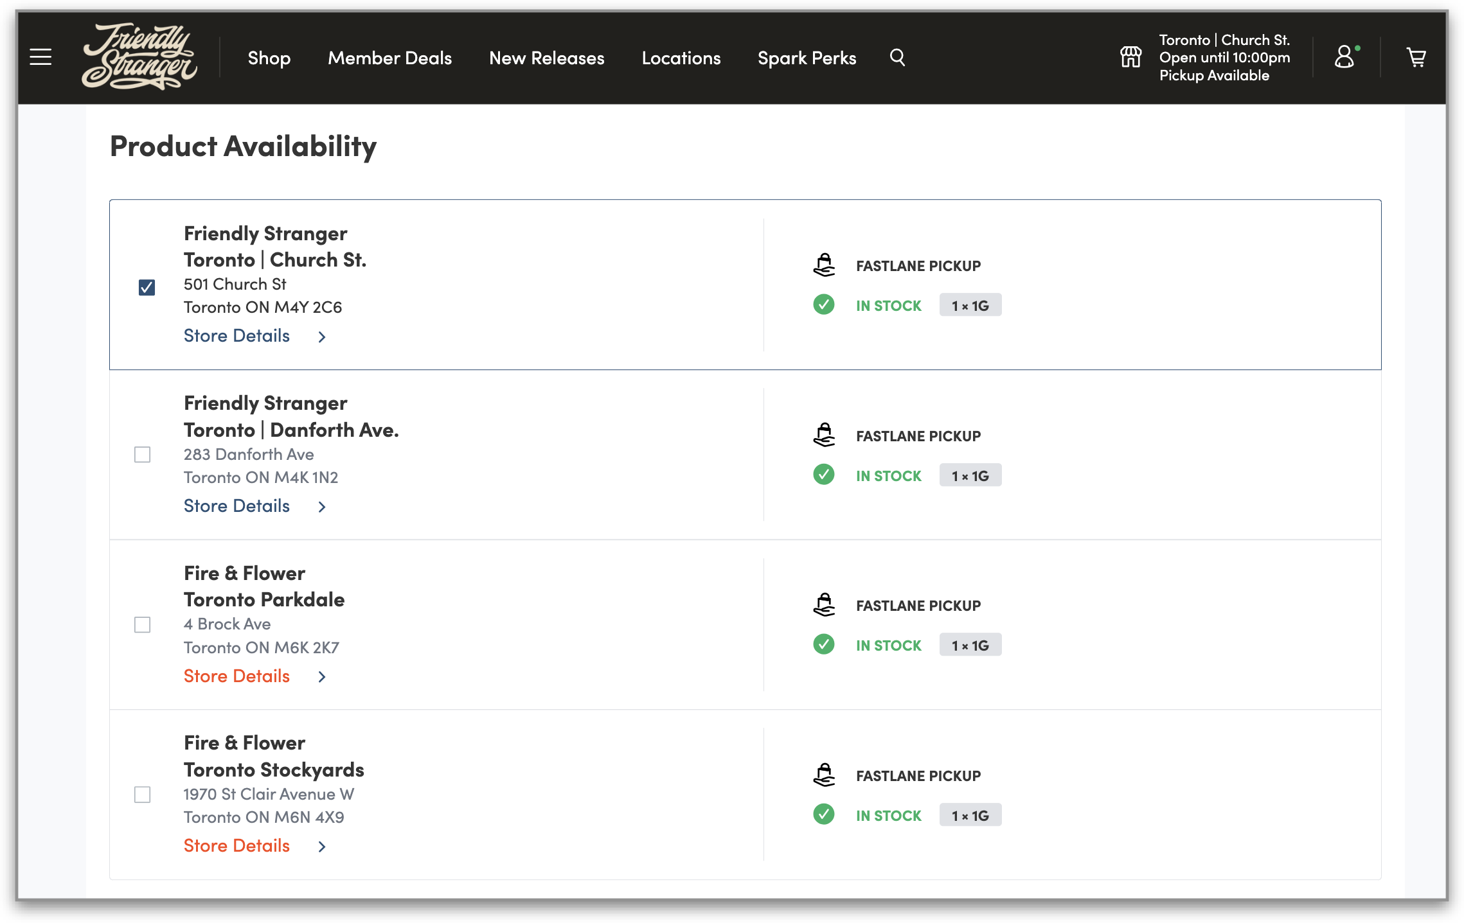This screenshot has width=1464, height=923.
Task: Expand Store Details chevron for Danforth Ave.
Action: [x=322, y=507]
